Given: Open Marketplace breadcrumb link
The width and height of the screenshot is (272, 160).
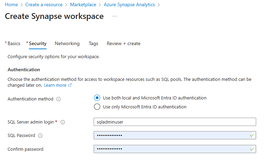Looking at the screenshot, I should coord(83,5).
